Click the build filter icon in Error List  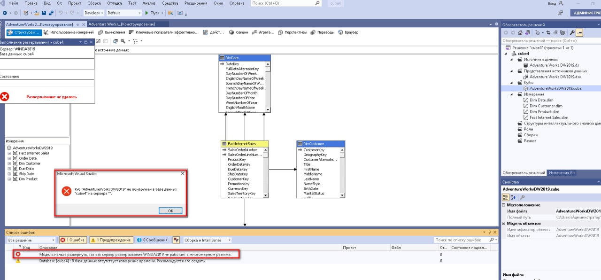176,240
